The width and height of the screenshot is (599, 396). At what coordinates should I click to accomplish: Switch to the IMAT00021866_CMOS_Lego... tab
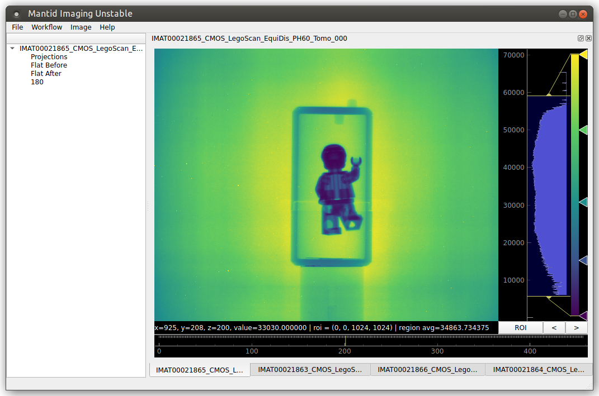coord(427,370)
